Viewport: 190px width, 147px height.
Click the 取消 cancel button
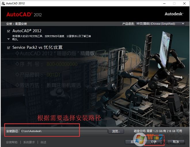click(x=176, y=142)
